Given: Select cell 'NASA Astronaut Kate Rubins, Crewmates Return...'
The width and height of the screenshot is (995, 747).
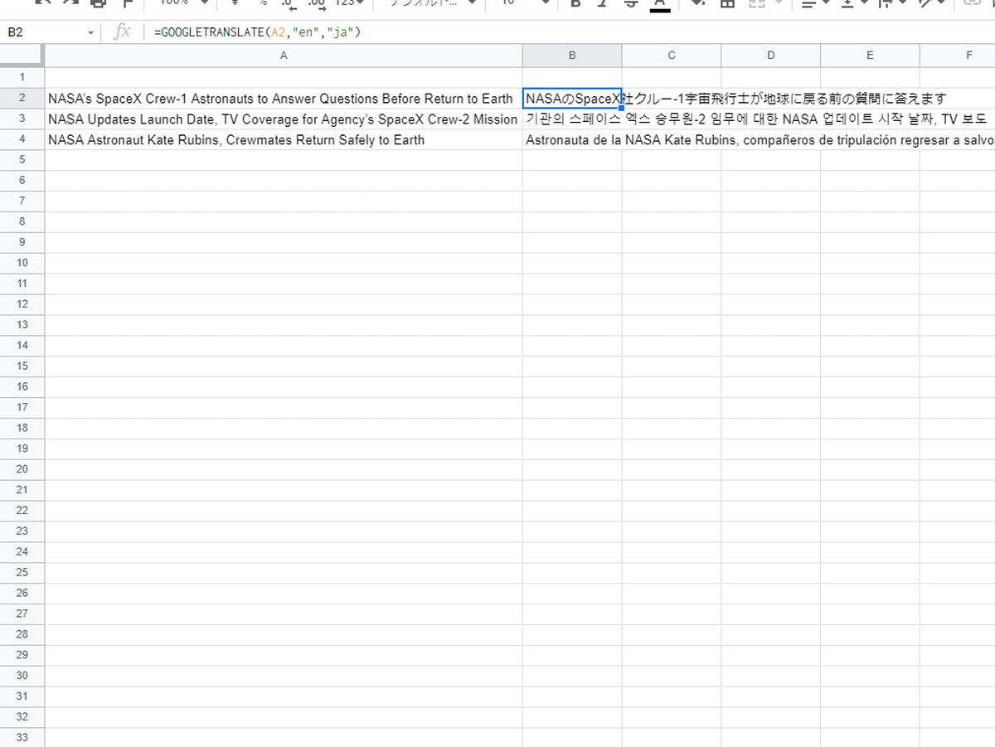Looking at the screenshot, I should pyautogui.click(x=284, y=140).
